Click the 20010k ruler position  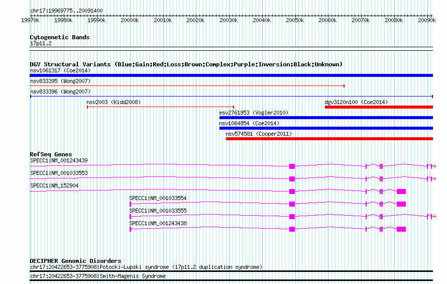pos(163,20)
